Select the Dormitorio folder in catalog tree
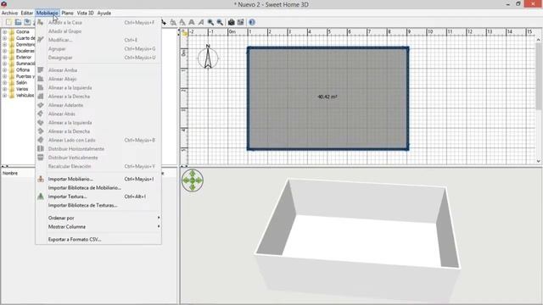The height and width of the screenshot is (305, 543). (25, 45)
